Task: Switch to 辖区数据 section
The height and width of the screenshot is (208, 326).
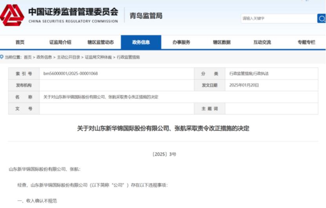Action: click(222, 42)
